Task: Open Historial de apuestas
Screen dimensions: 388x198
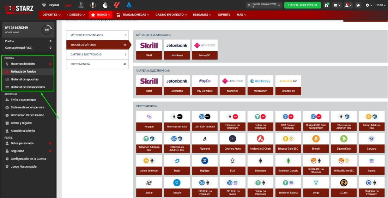Action: (x=28, y=79)
